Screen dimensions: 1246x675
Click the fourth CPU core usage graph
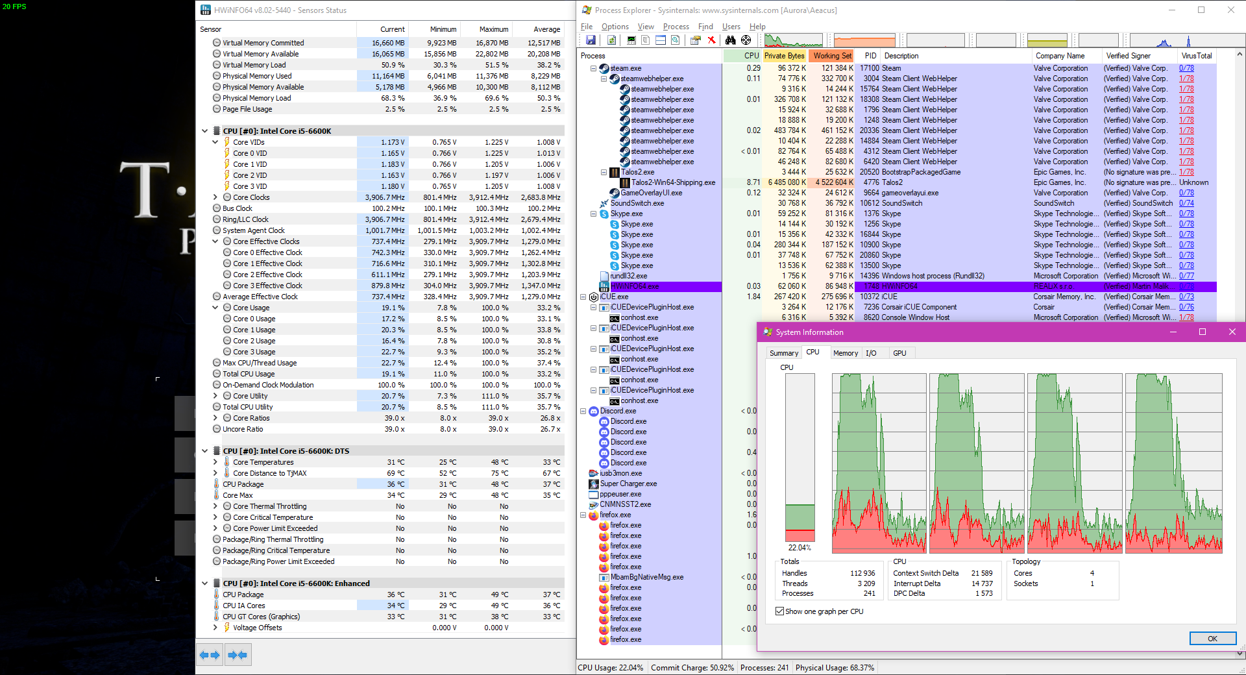pos(1173,463)
